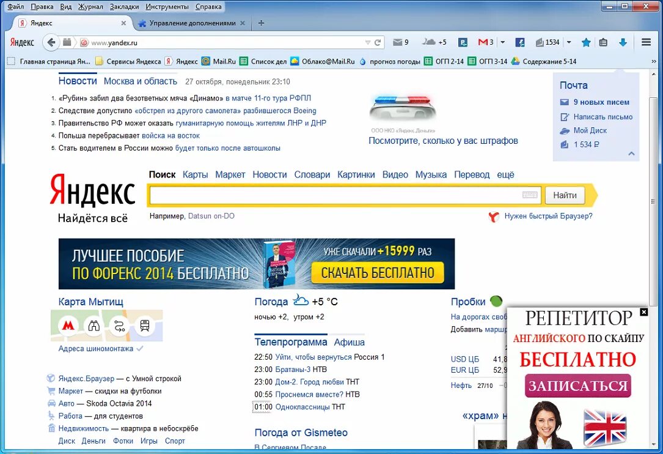This screenshot has width=663, height=454.
Task: Click the Написать письмо link
Action: pos(603,117)
